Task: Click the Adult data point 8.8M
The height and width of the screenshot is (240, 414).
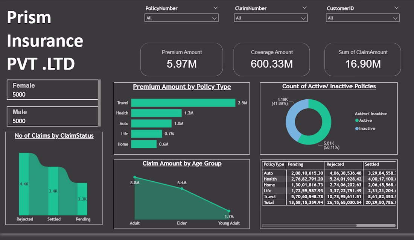Action: pyautogui.click(x=135, y=177)
